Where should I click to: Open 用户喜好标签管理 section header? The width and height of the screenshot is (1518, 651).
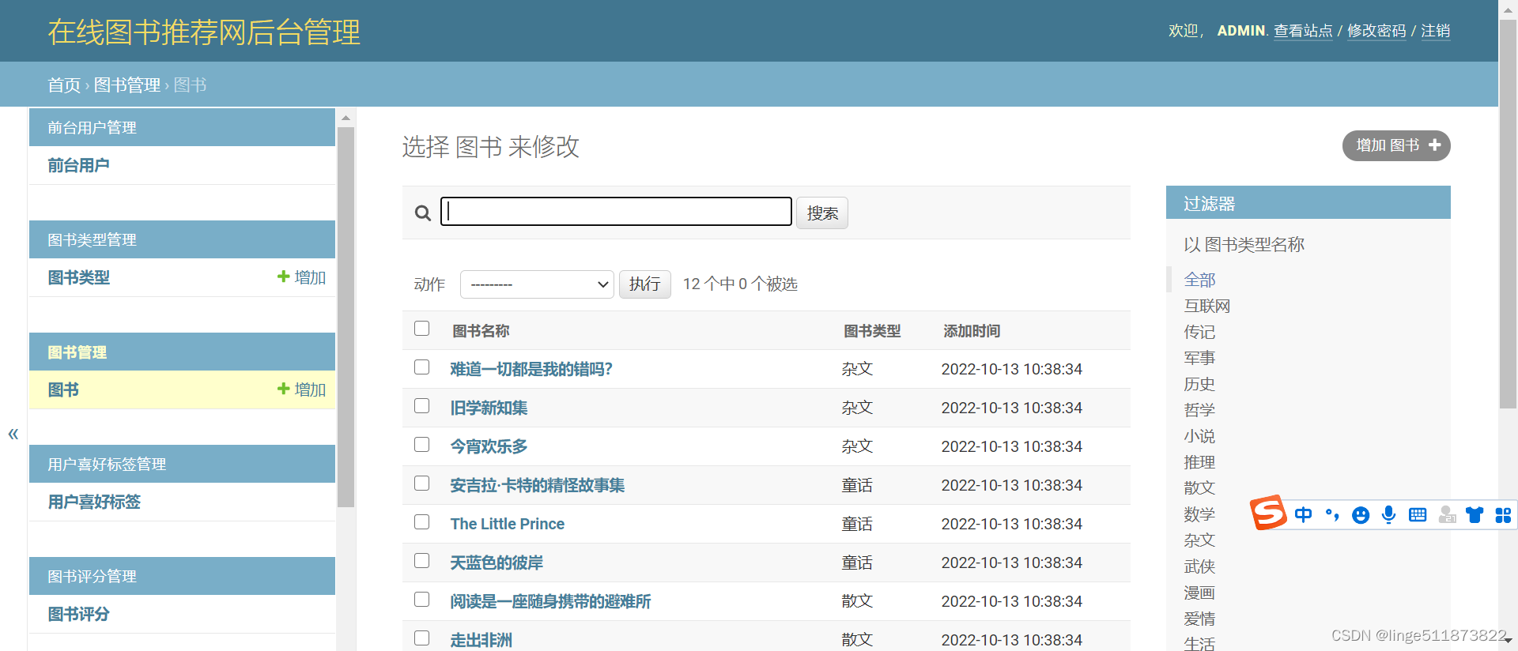(x=107, y=464)
